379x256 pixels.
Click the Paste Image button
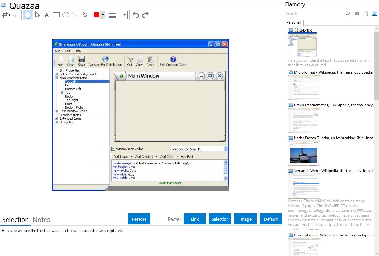[245, 219]
